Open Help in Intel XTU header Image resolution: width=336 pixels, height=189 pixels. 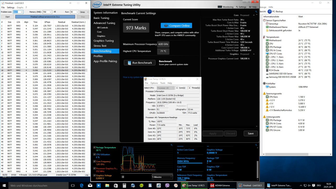coord(253,7)
